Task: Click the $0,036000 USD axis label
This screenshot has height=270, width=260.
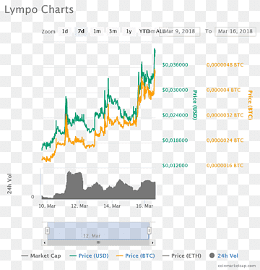Action: pos(175,65)
